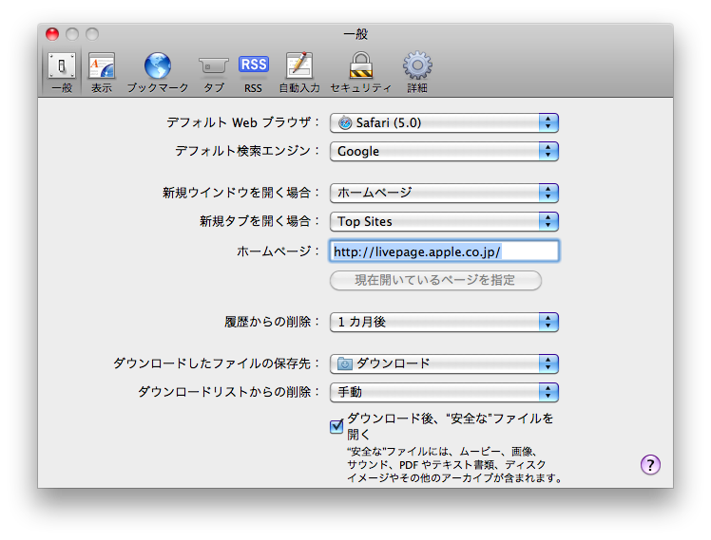Screen dimensions: 711x540
Task: Choose the download save location ダウンロード popup
Action: pos(445,363)
